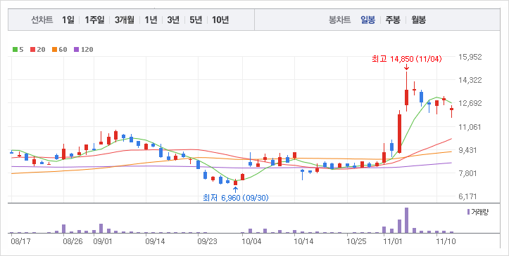Viewport: 509px width, 256px height.
Task: Click the purple 120-day moving average swatch
Action: pyautogui.click(x=76, y=50)
